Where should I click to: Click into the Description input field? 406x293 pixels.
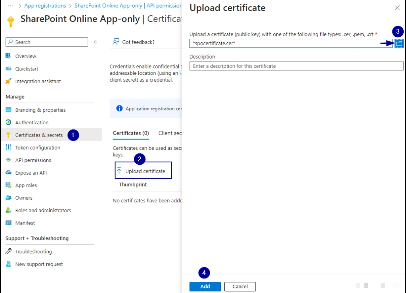point(296,66)
